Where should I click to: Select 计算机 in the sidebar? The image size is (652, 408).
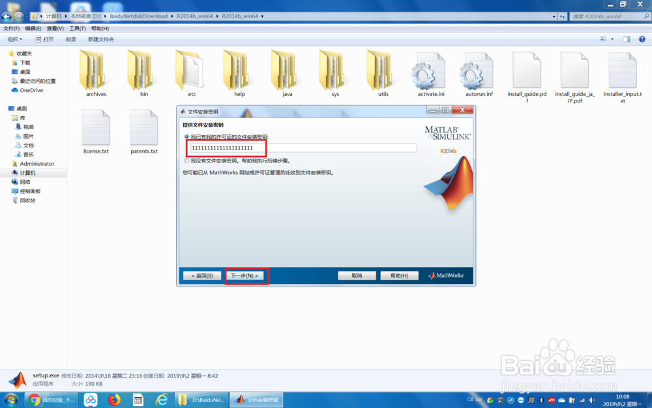pyautogui.click(x=23, y=173)
